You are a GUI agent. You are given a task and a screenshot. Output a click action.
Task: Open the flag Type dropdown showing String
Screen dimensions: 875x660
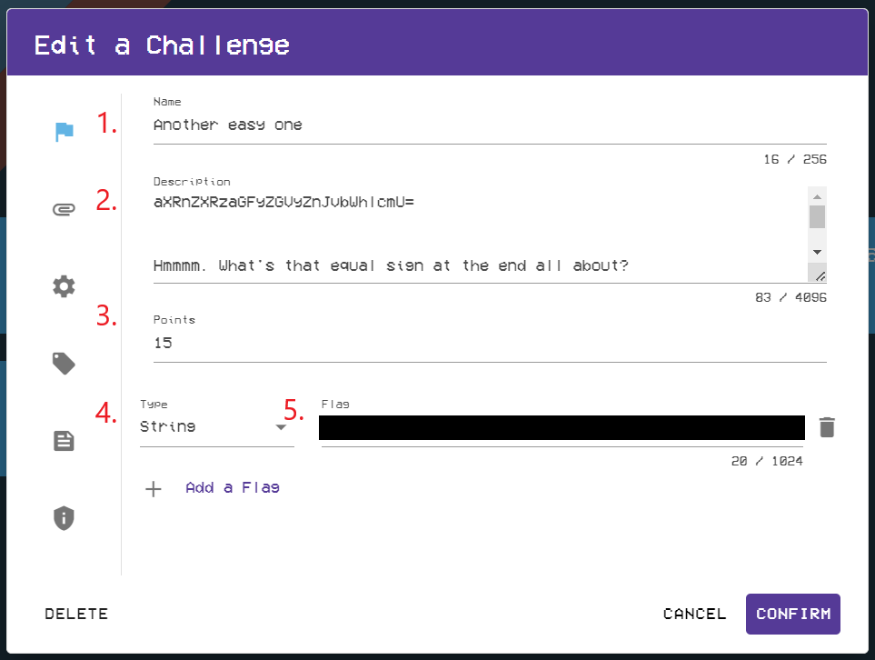point(217,425)
